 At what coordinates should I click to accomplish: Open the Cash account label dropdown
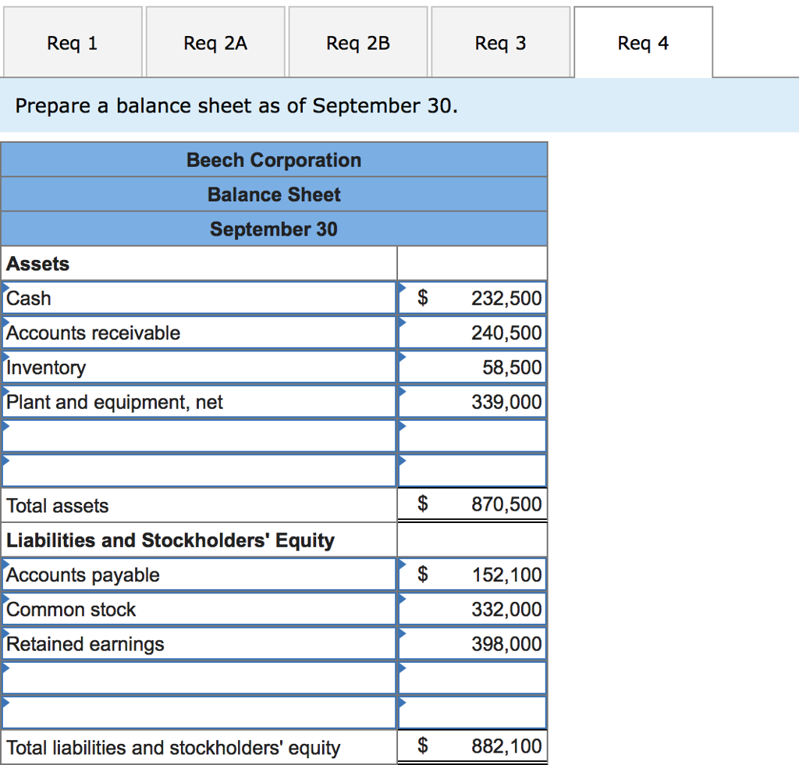click(199, 298)
